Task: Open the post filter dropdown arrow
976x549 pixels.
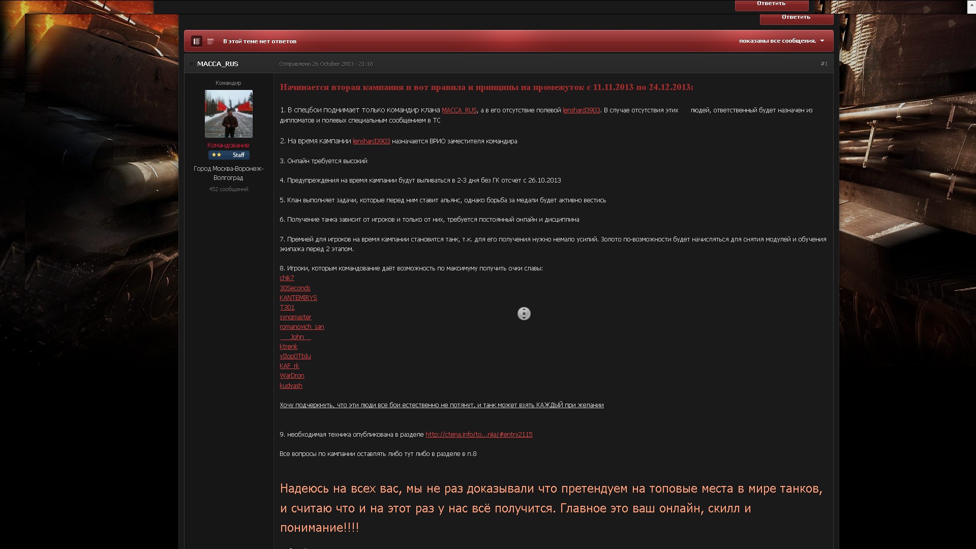Action: pyautogui.click(x=822, y=41)
